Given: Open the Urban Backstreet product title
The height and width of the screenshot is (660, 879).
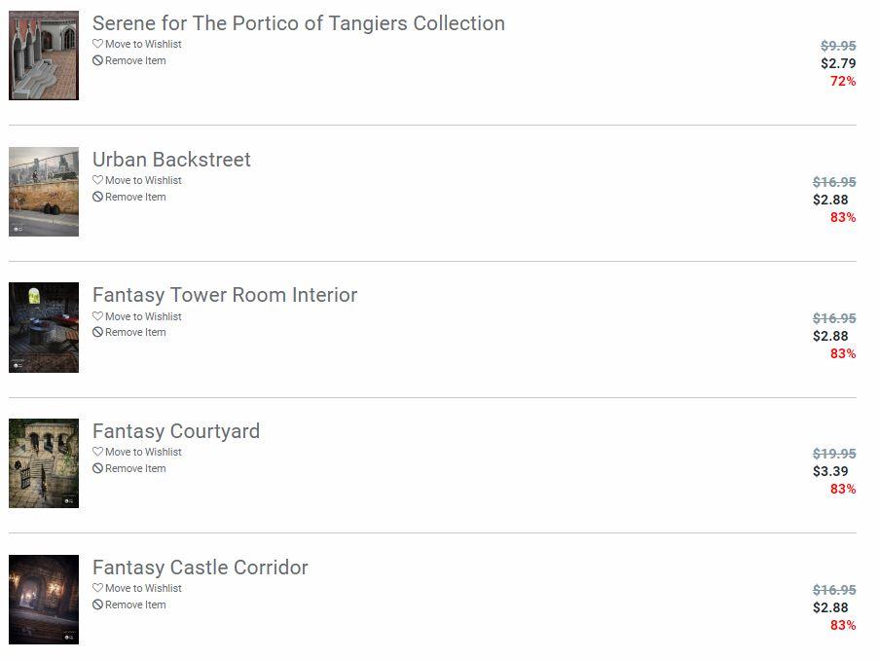Looking at the screenshot, I should pos(171,160).
